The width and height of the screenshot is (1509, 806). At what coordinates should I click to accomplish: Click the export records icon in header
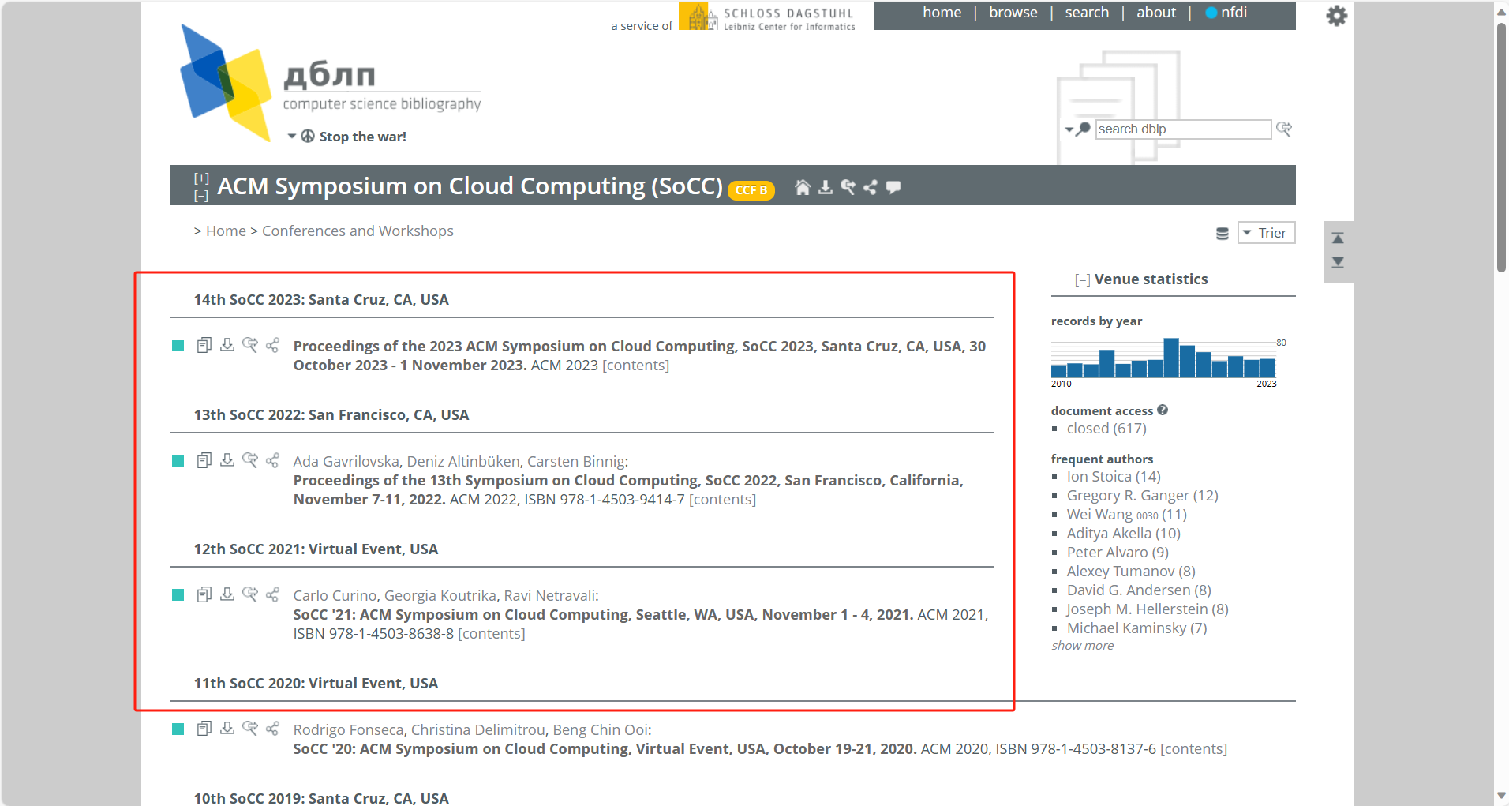click(826, 187)
